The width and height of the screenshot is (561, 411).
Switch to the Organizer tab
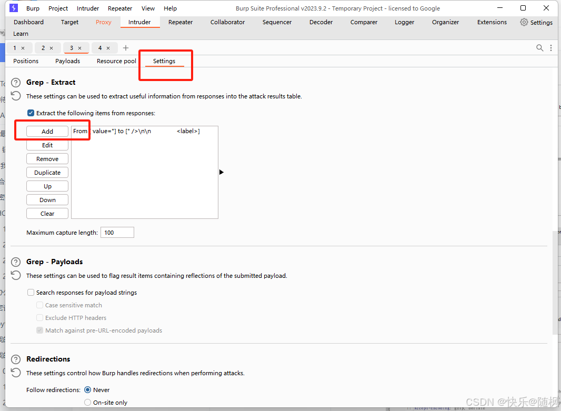(x=445, y=22)
